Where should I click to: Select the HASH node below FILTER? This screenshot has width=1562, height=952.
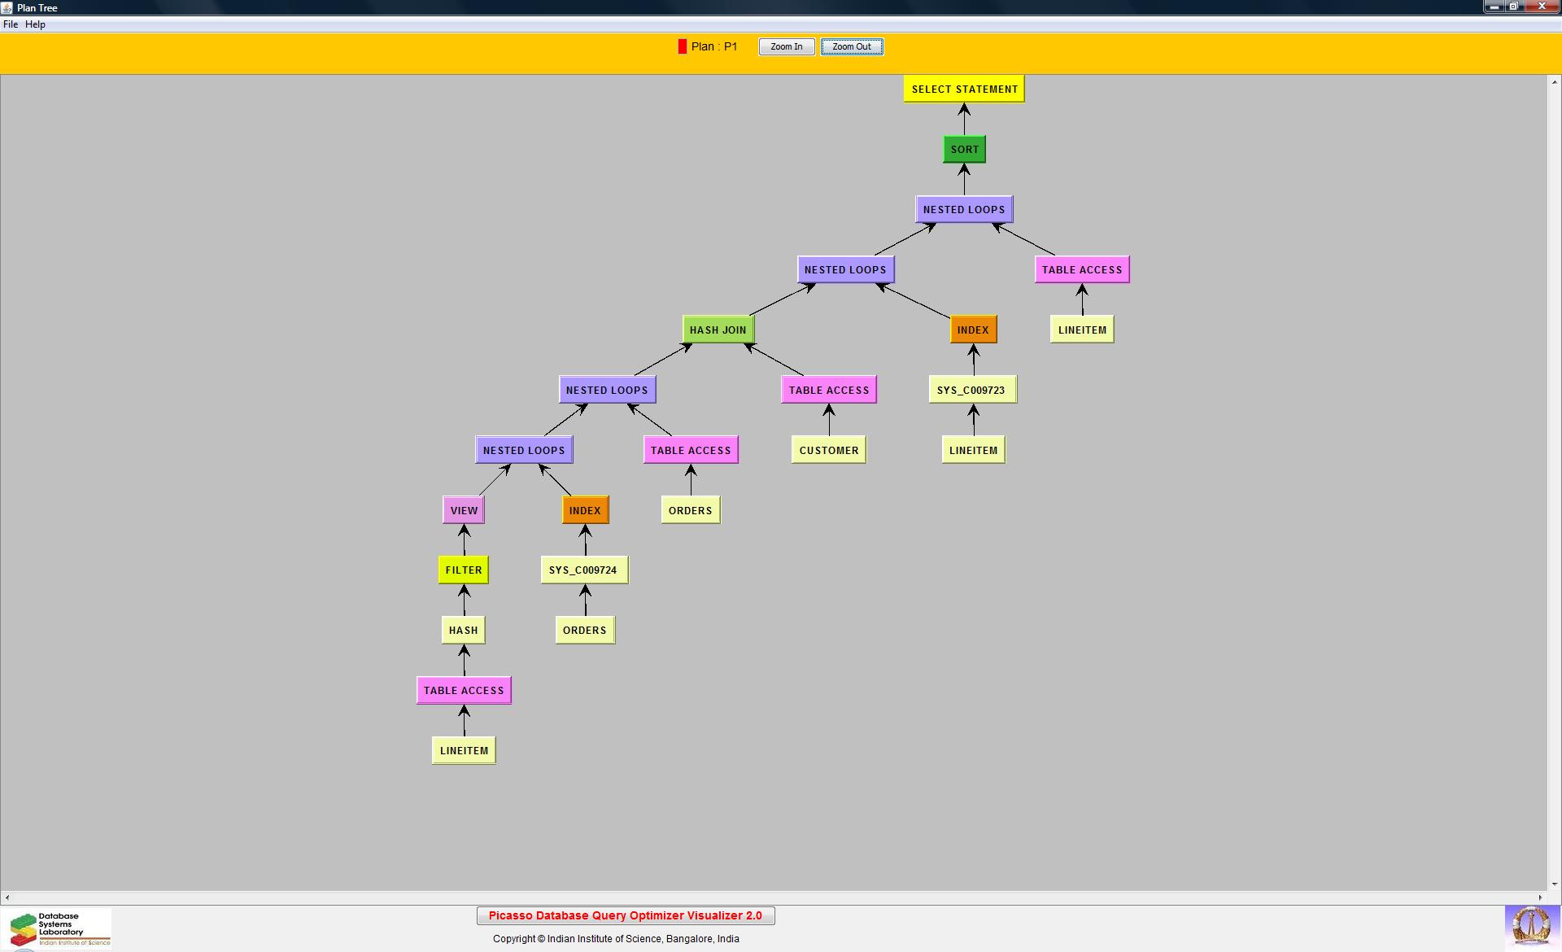click(x=463, y=631)
